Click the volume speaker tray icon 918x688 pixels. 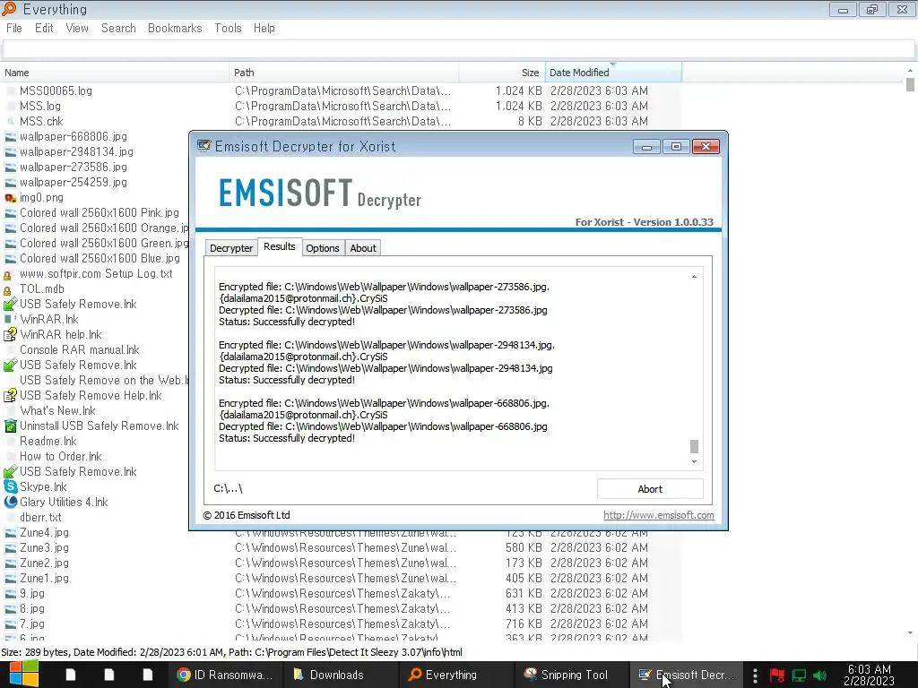click(x=819, y=675)
